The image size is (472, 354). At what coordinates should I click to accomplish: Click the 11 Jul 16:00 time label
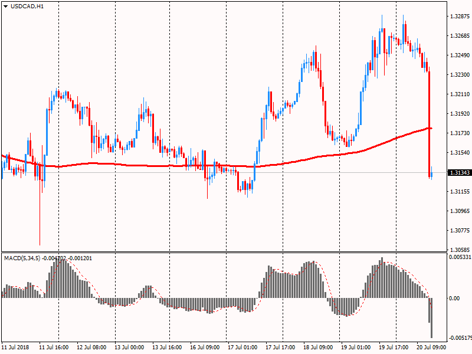54,347
